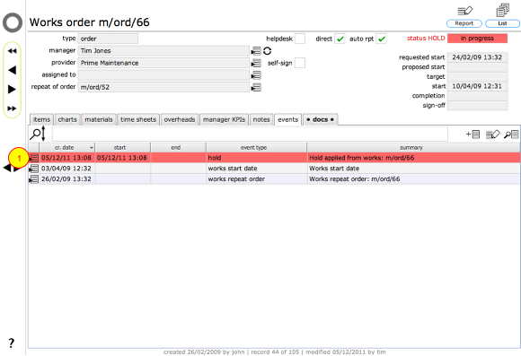Click repeat of order field m/ord/52
This screenshot has height=356, width=521.
tap(163, 87)
